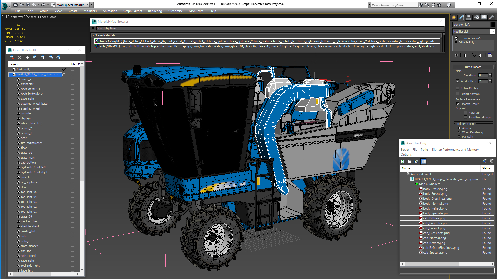Open Material Browser options arrow
497x279 pixels.
[93, 28]
